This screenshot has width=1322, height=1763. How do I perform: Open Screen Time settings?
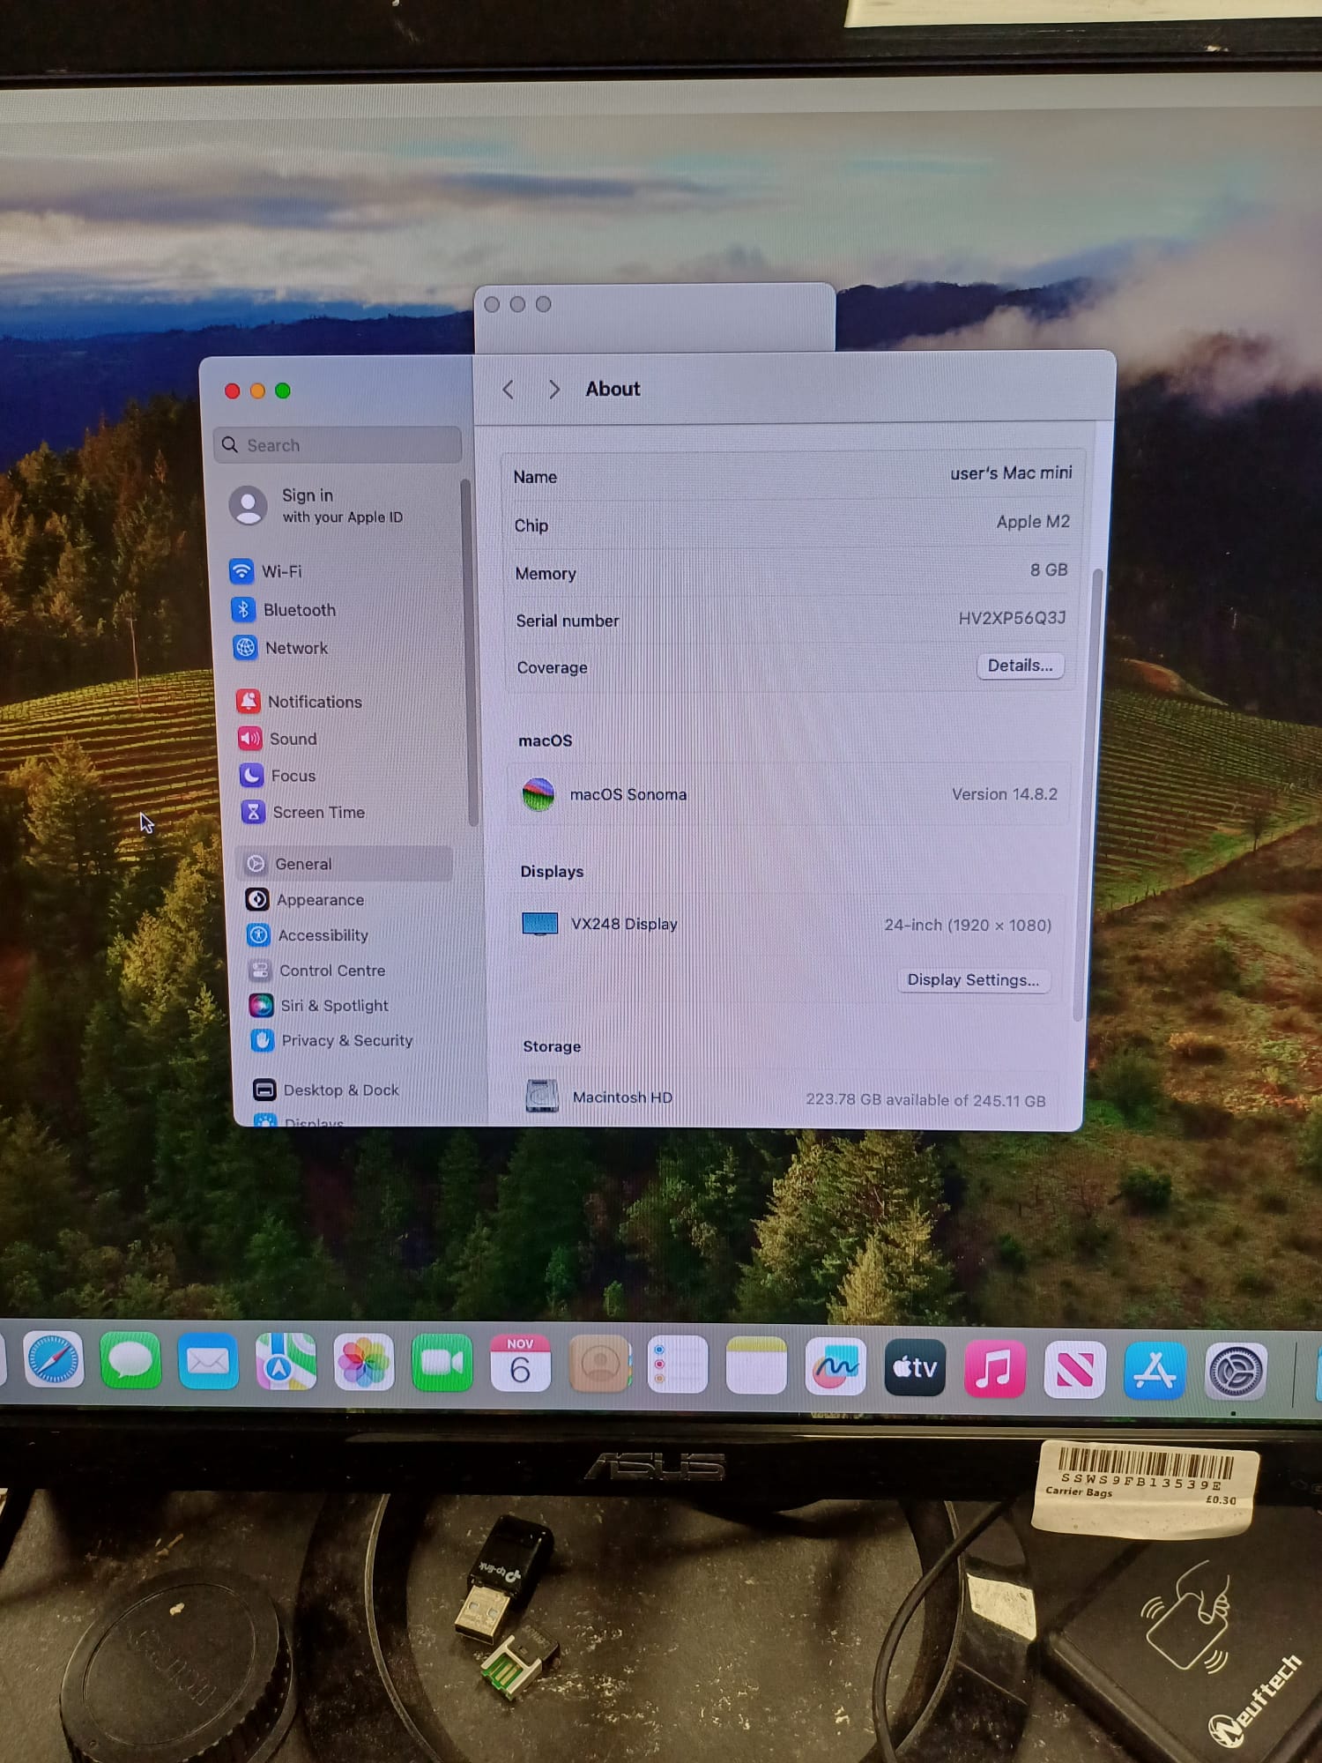(317, 812)
